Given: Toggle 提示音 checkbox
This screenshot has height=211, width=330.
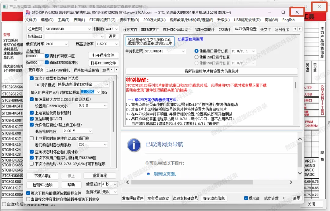Looking at the screenshot, I should (246, 198).
